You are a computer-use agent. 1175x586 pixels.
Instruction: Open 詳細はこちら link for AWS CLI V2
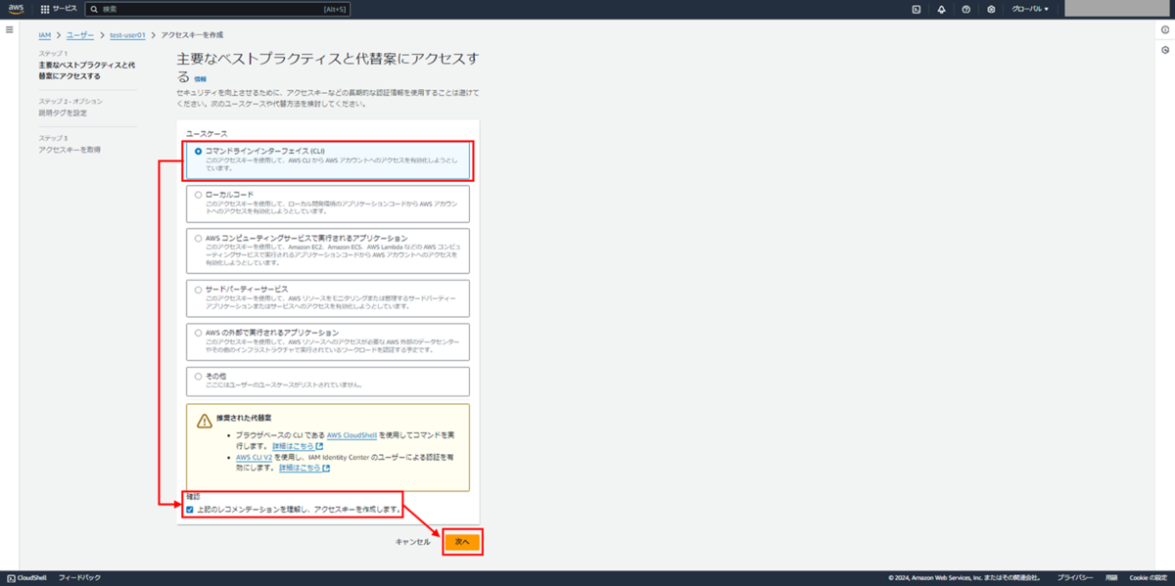point(300,469)
